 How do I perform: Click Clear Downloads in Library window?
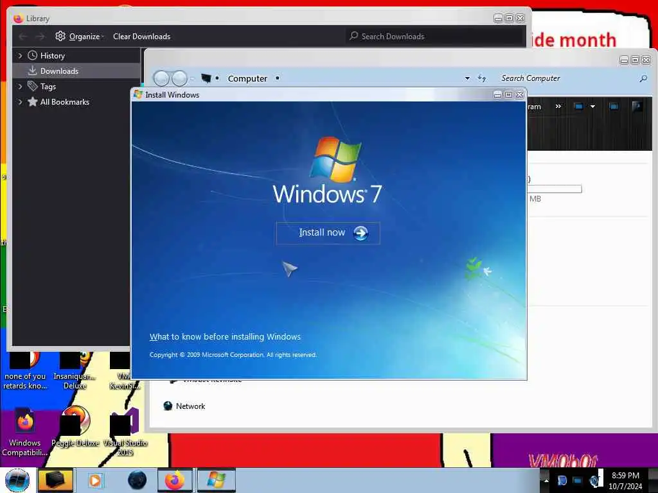tap(141, 37)
